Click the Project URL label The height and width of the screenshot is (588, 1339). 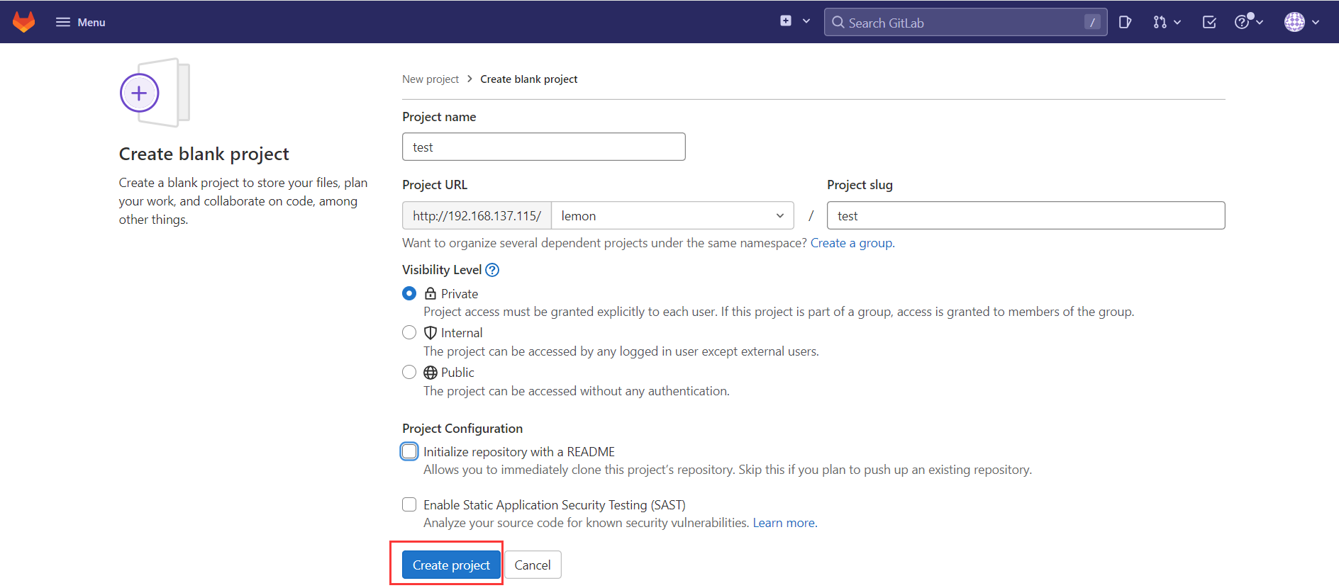(x=435, y=185)
